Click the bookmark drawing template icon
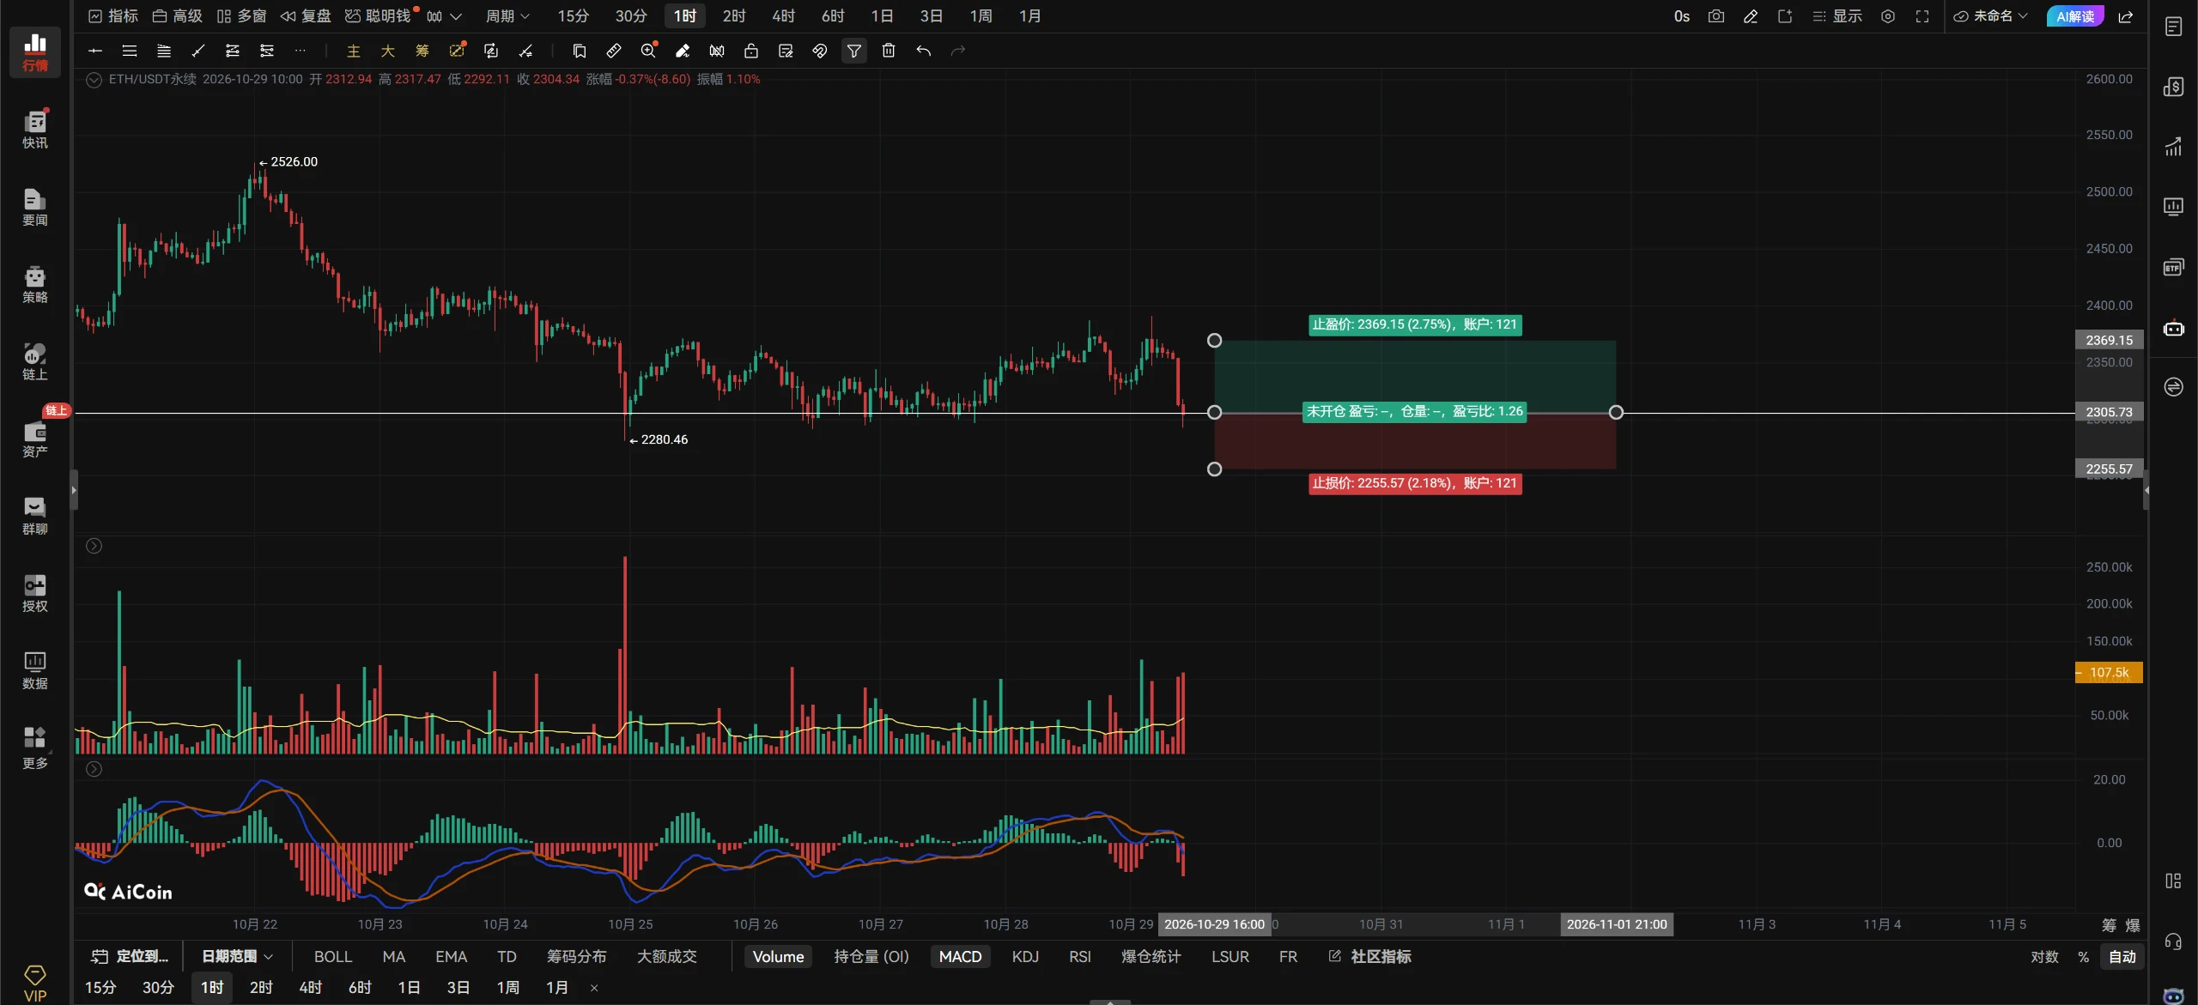The width and height of the screenshot is (2198, 1005). (x=579, y=51)
